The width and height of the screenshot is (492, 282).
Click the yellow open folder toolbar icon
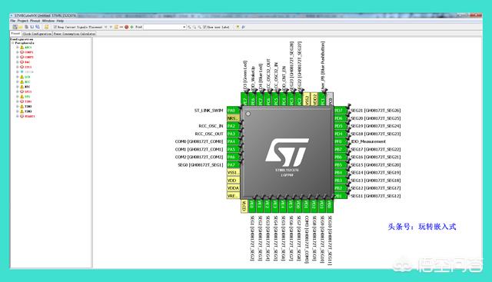21,27
